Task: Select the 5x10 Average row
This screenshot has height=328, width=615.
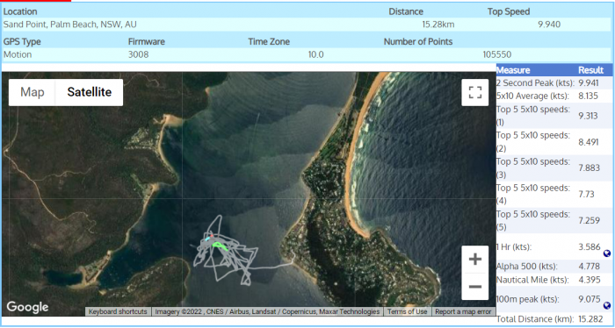Action: (553, 96)
